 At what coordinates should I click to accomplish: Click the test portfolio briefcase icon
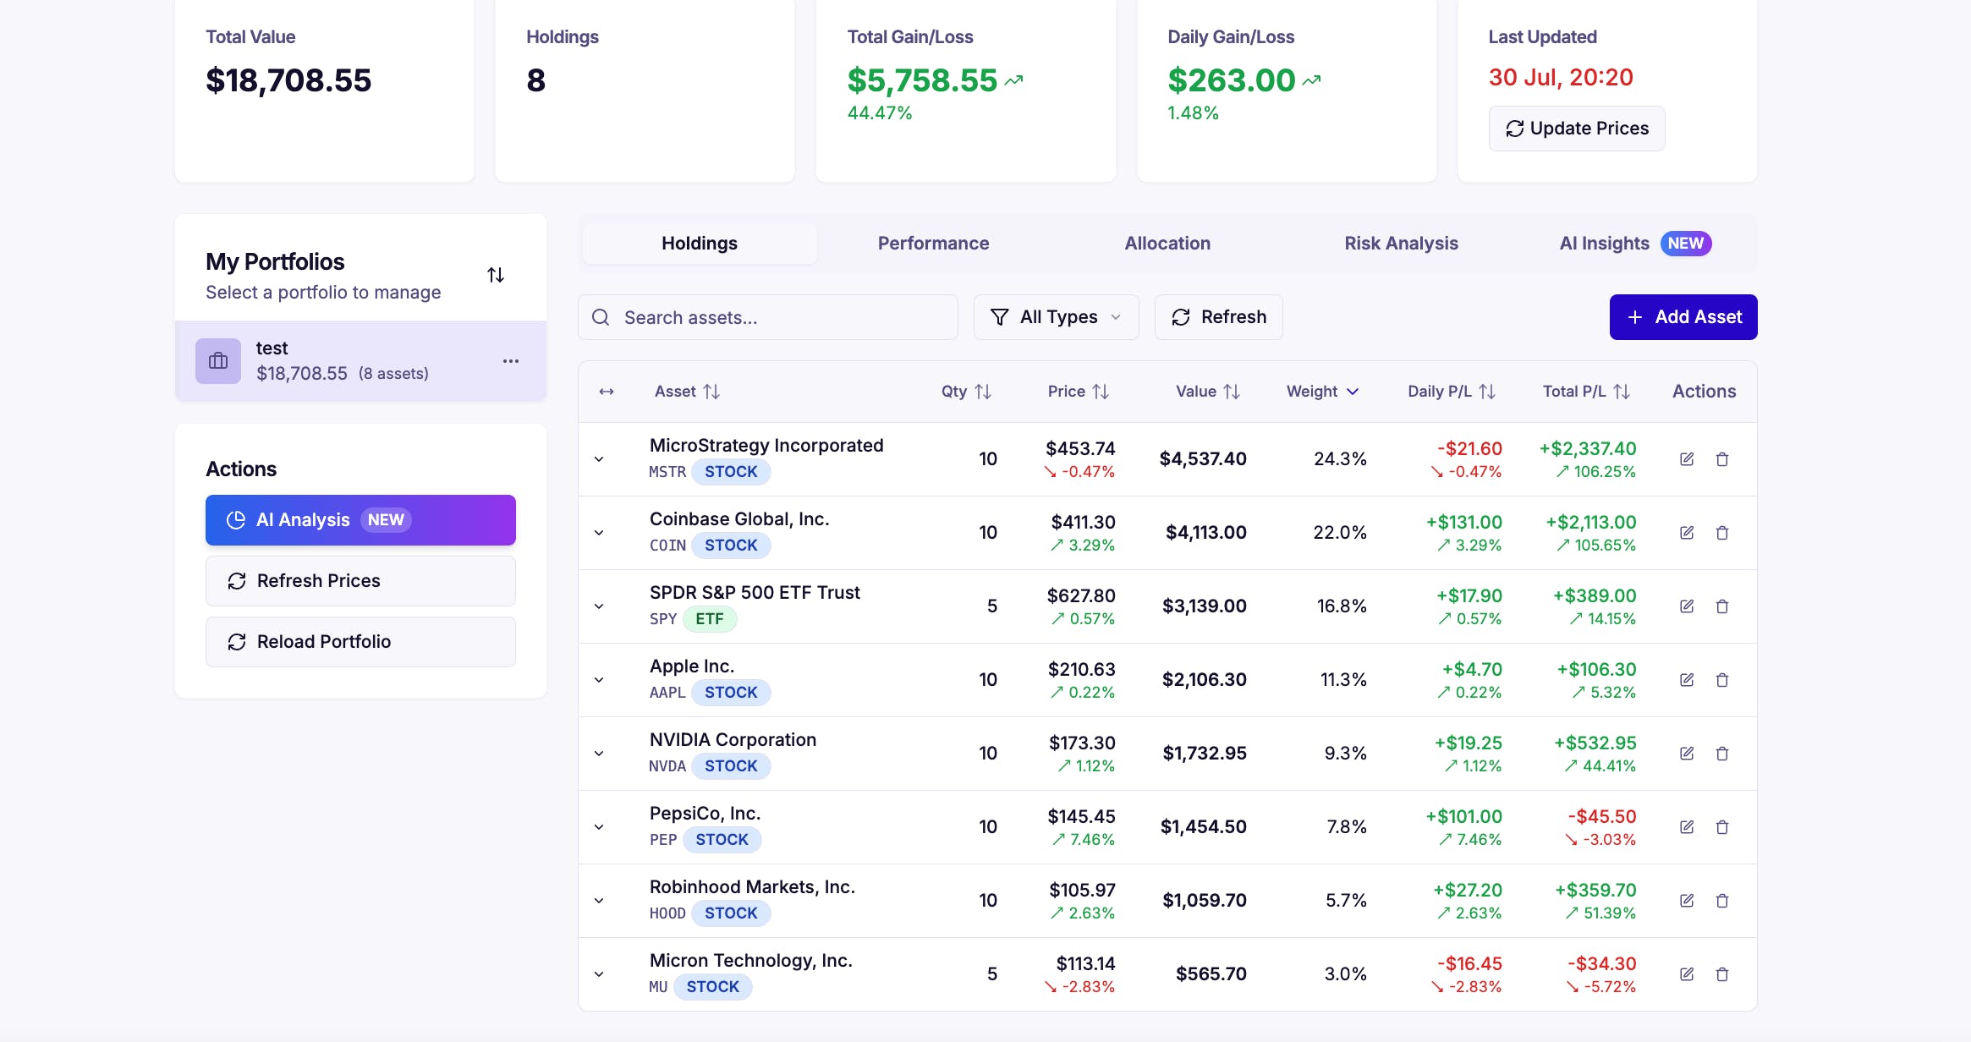tap(218, 361)
